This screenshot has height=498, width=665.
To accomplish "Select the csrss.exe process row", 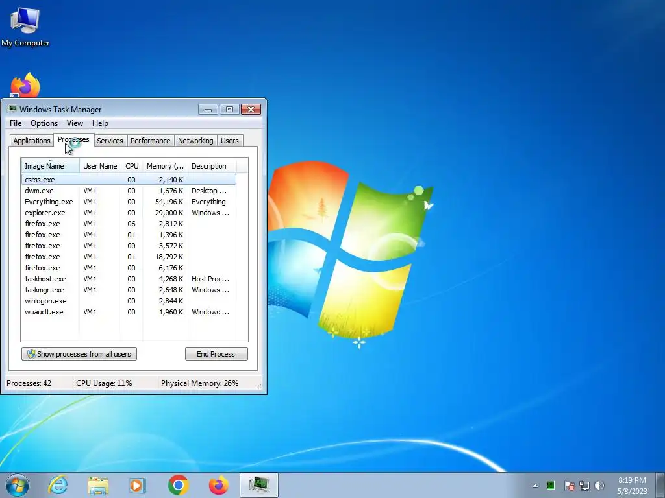I will (129, 180).
